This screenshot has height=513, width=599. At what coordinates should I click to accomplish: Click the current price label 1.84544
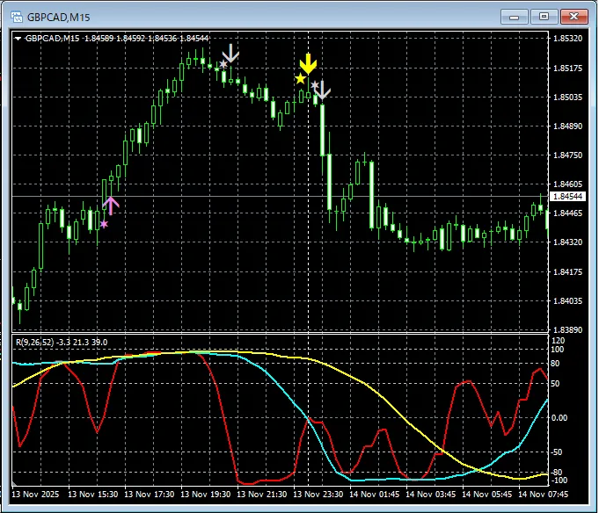click(567, 197)
